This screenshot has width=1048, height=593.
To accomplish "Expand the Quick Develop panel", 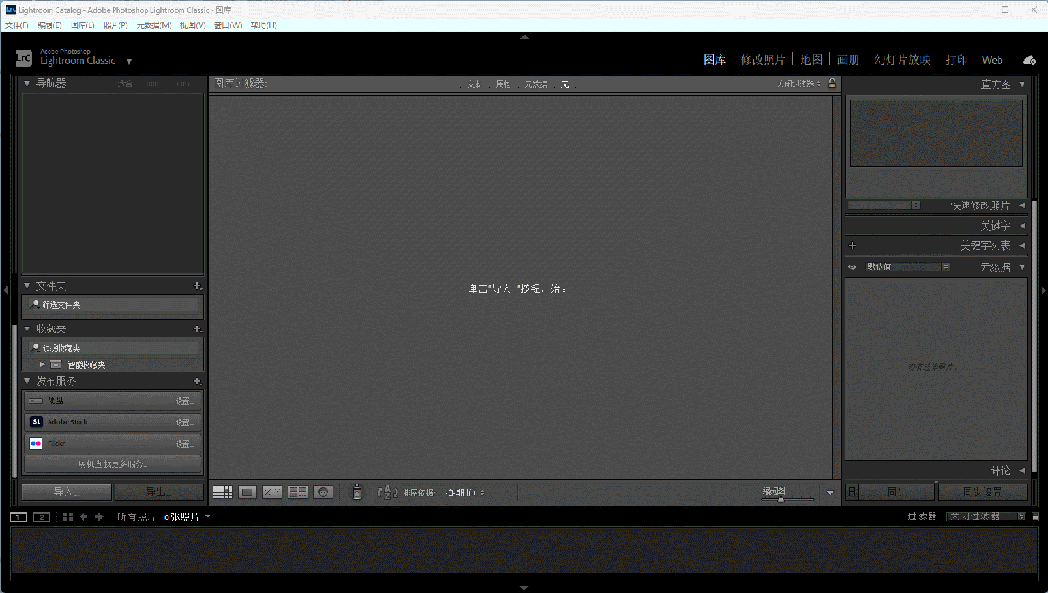I will [x=1022, y=205].
